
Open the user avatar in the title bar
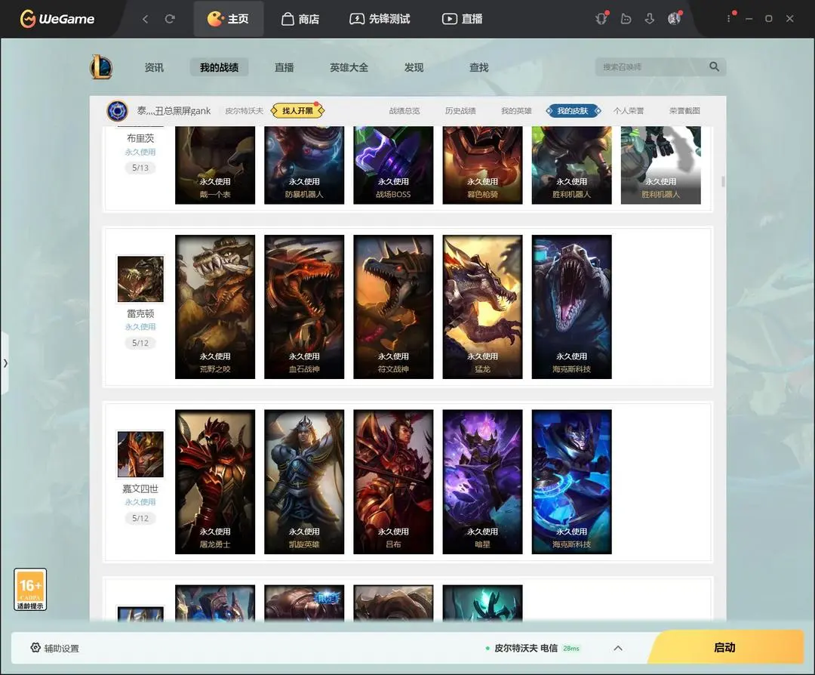(x=674, y=19)
